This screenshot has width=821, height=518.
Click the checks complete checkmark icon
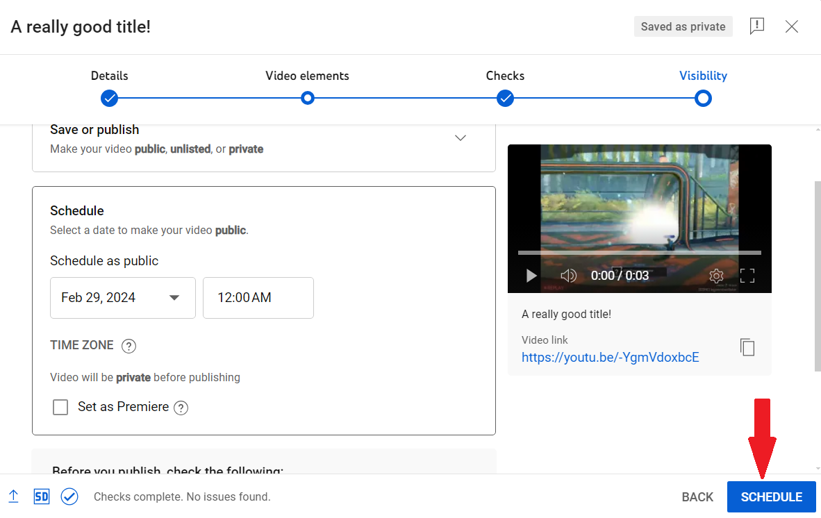(x=69, y=496)
